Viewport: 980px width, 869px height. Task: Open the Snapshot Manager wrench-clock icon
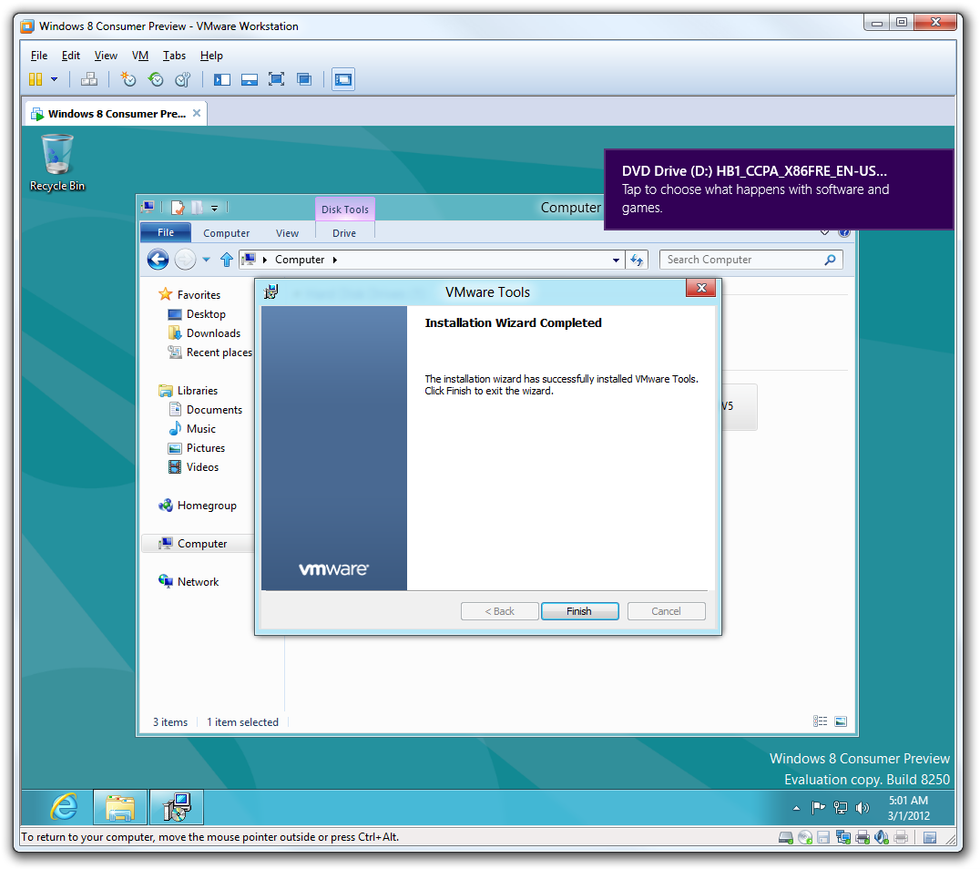[182, 79]
